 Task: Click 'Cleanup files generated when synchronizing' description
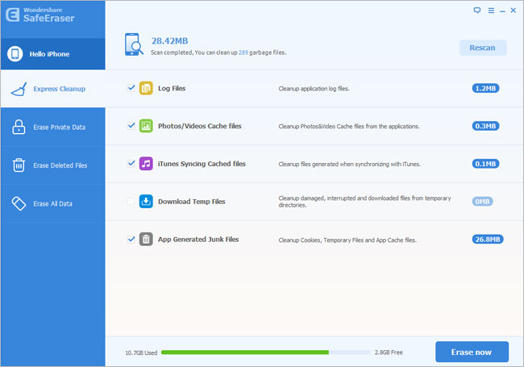click(350, 164)
